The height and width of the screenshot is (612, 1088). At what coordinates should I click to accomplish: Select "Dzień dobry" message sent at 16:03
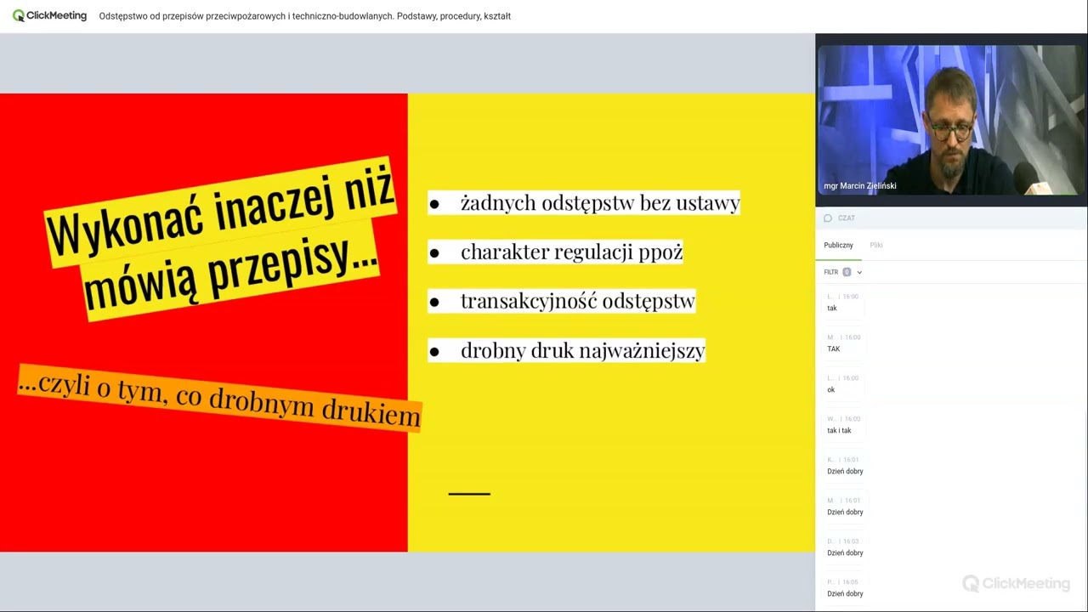click(x=845, y=553)
